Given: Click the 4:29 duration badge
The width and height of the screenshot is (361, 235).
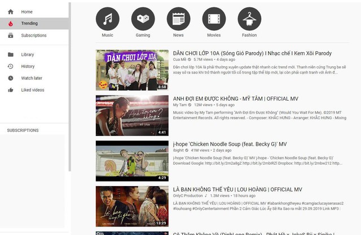Looking at the screenshot, I should [x=162, y=178].
